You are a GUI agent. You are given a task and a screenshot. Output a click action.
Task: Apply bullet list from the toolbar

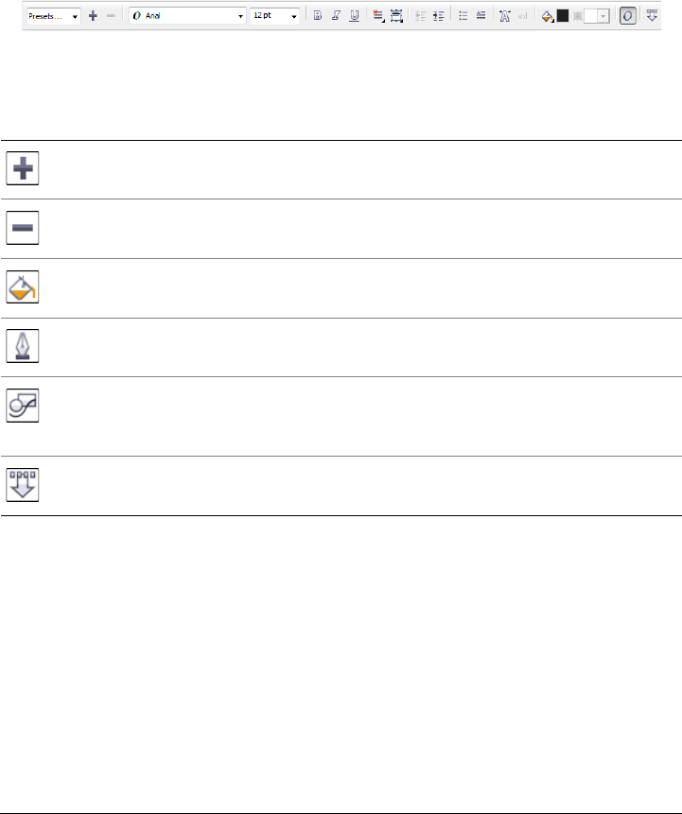tap(463, 16)
